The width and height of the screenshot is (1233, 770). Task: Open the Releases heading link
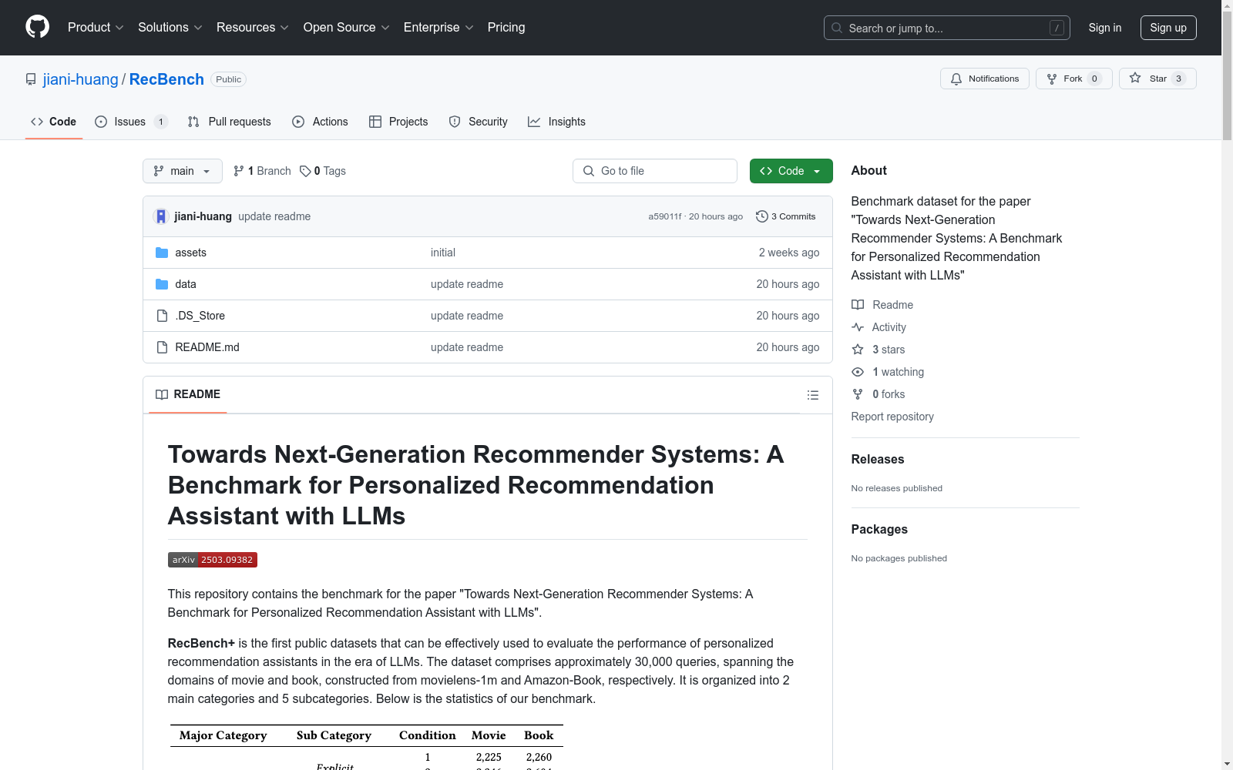coord(878,460)
